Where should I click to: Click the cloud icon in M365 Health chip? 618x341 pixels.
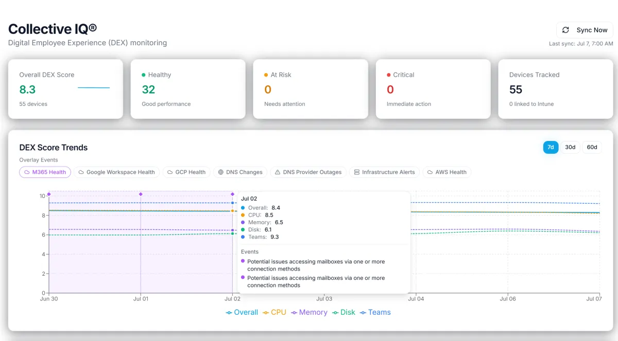point(27,172)
